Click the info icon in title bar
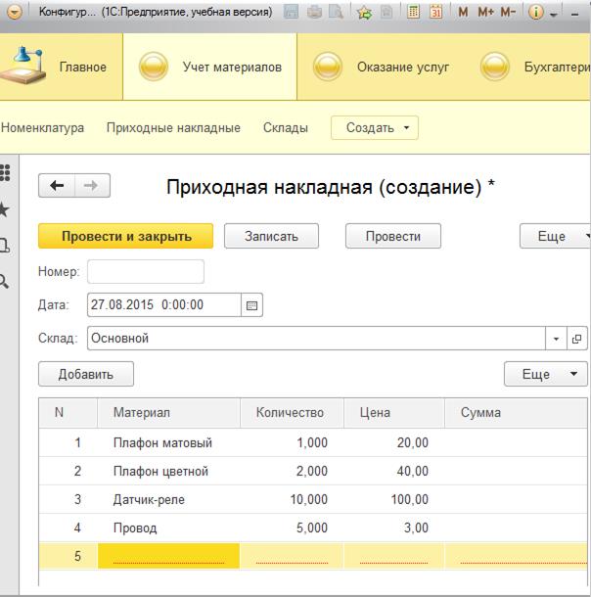The height and width of the screenshot is (597, 591). click(x=536, y=13)
